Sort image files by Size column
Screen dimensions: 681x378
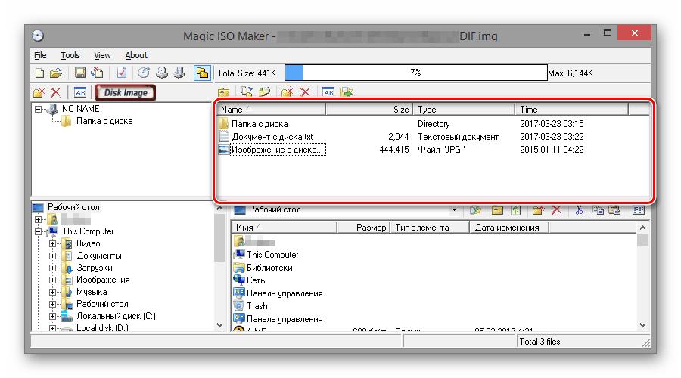pos(369,110)
